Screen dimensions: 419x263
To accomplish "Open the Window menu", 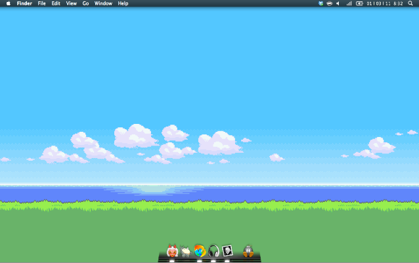I will (103, 3).
